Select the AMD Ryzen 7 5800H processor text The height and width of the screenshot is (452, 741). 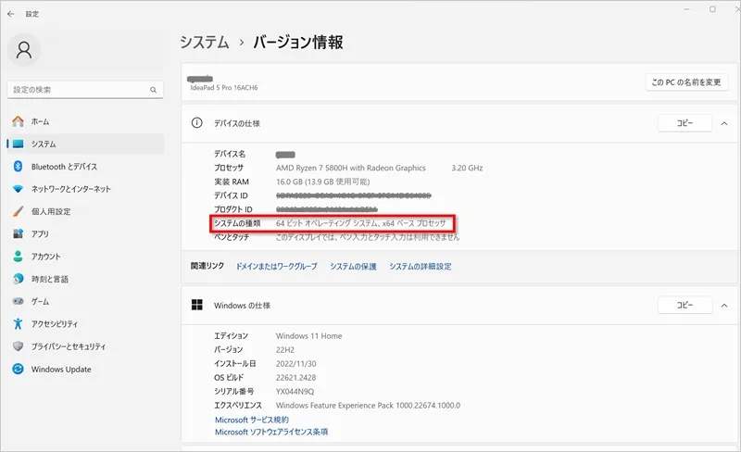[351, 168]
